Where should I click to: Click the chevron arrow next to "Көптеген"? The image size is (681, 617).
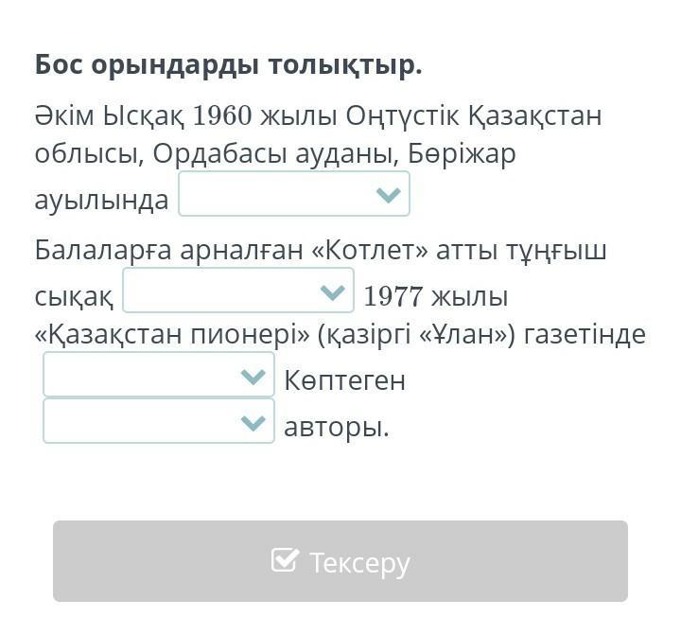pyautogui.click(x=253, y=376)
